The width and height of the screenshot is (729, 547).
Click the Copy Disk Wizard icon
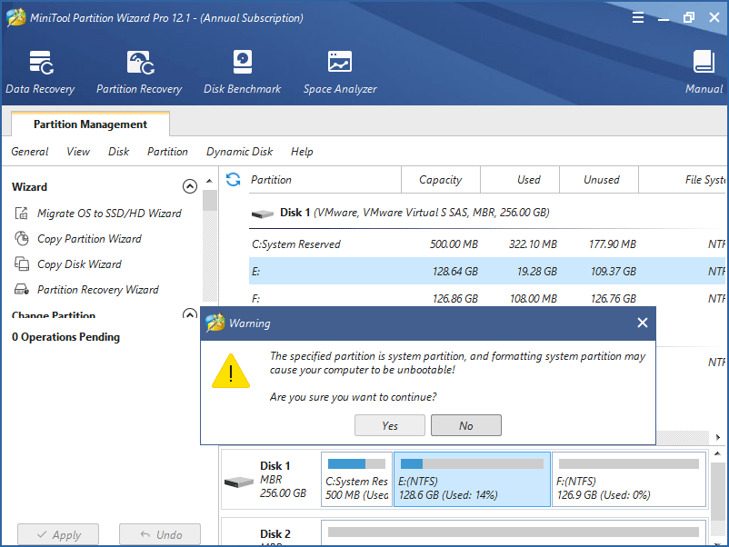tap(22, 264)
